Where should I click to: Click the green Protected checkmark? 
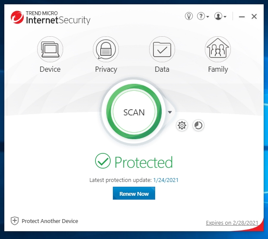pos(103,161)
